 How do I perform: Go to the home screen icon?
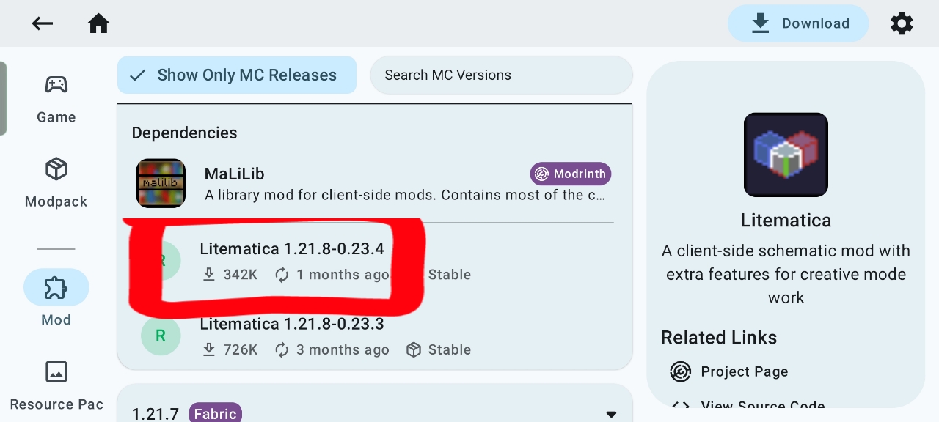tap(98, 23)
